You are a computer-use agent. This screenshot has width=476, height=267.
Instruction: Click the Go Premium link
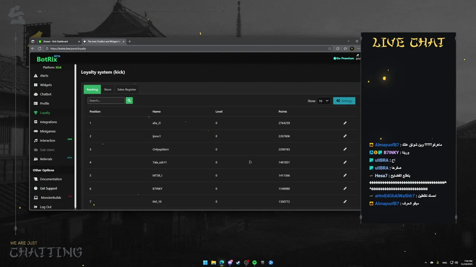click(x=344, y=58)
